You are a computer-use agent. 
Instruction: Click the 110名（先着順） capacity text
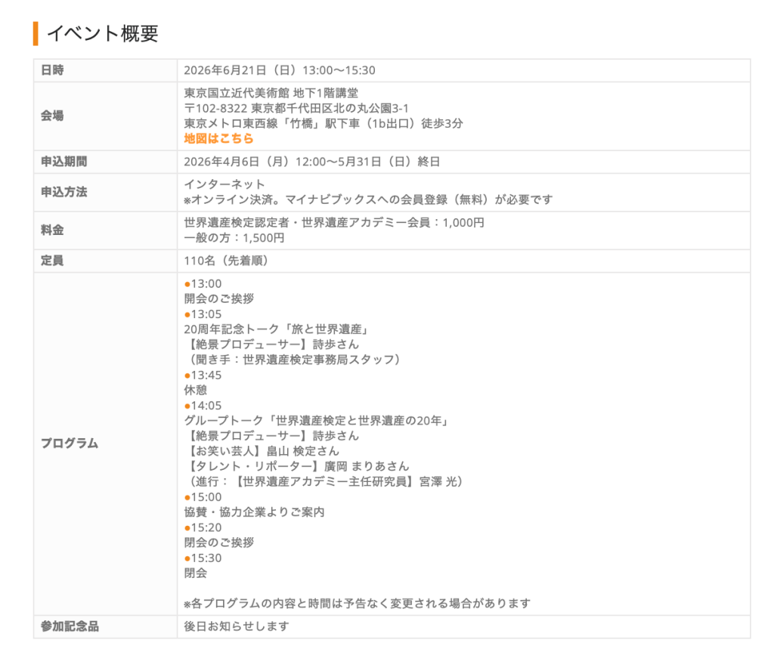226,261
